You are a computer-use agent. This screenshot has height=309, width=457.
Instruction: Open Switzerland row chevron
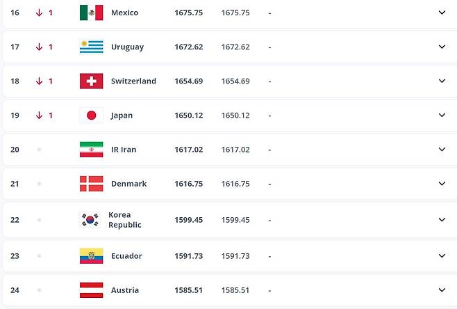(442, 81)
